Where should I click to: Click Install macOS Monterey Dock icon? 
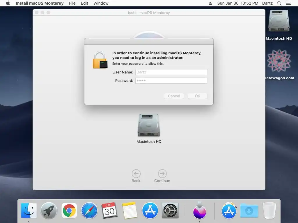coord(200,211)
